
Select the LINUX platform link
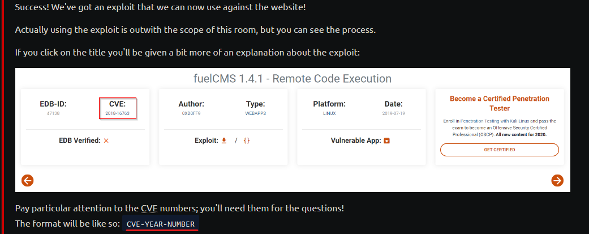tap(329, 113)
